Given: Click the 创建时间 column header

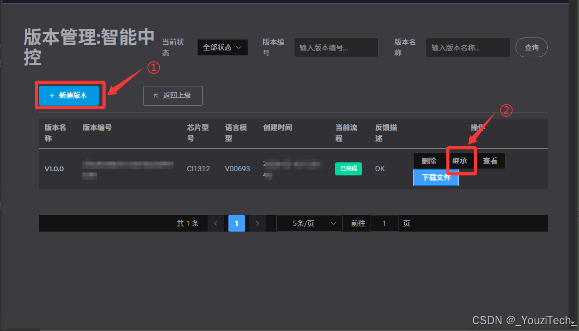Looking at the screenshot, I should [x=278, y=128].
